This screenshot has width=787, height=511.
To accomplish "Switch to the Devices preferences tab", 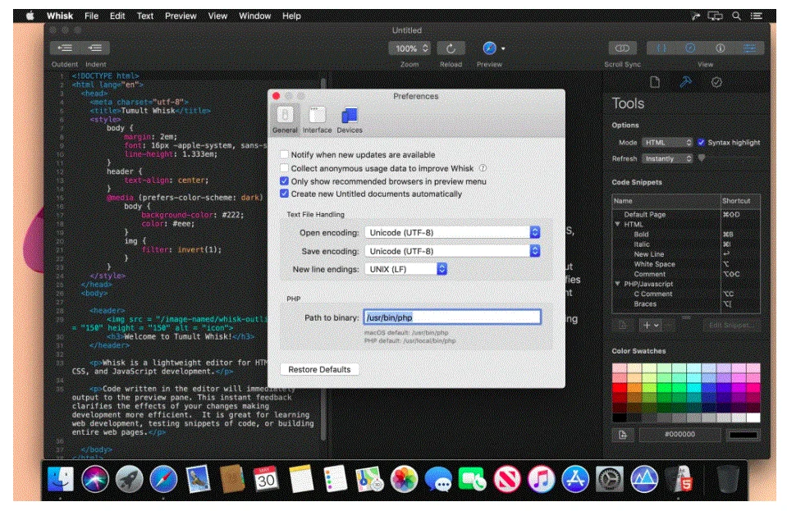I will pos(350,120).
